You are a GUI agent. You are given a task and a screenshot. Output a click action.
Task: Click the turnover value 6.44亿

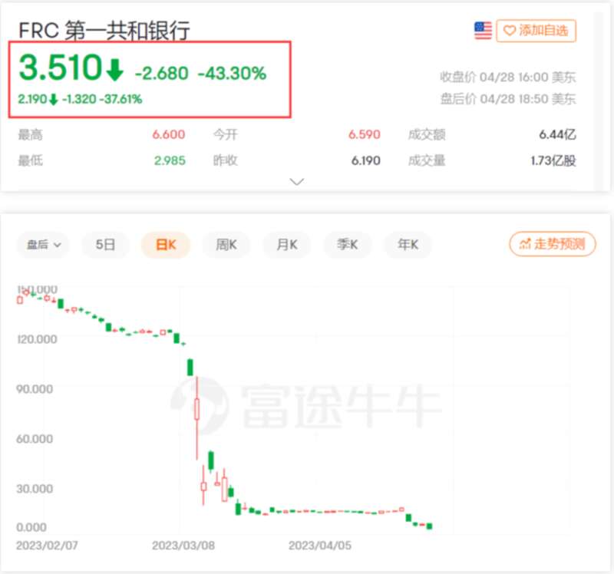[558, 135]
